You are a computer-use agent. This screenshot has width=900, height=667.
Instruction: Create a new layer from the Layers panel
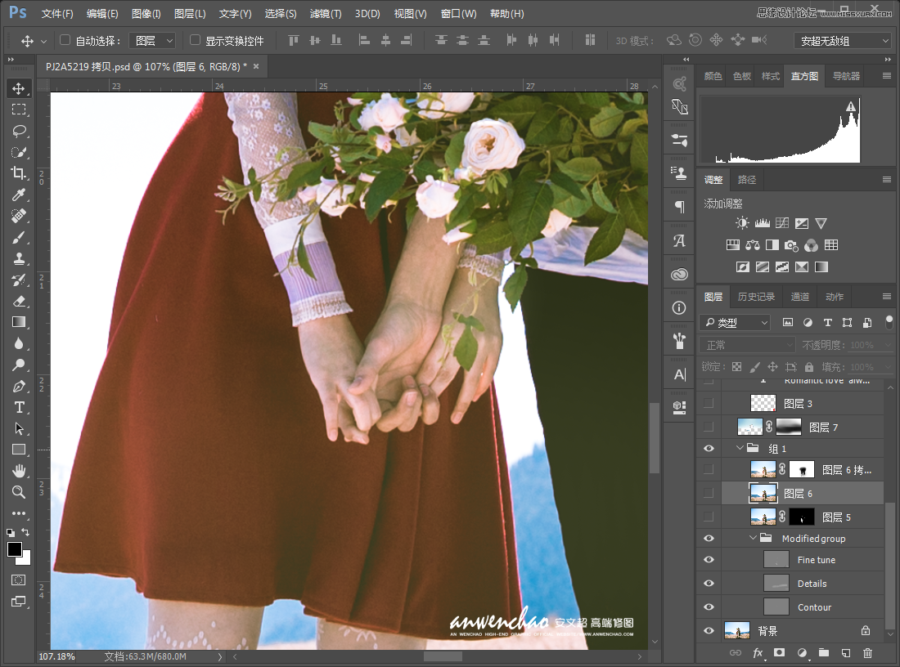[x=845, y=652]
